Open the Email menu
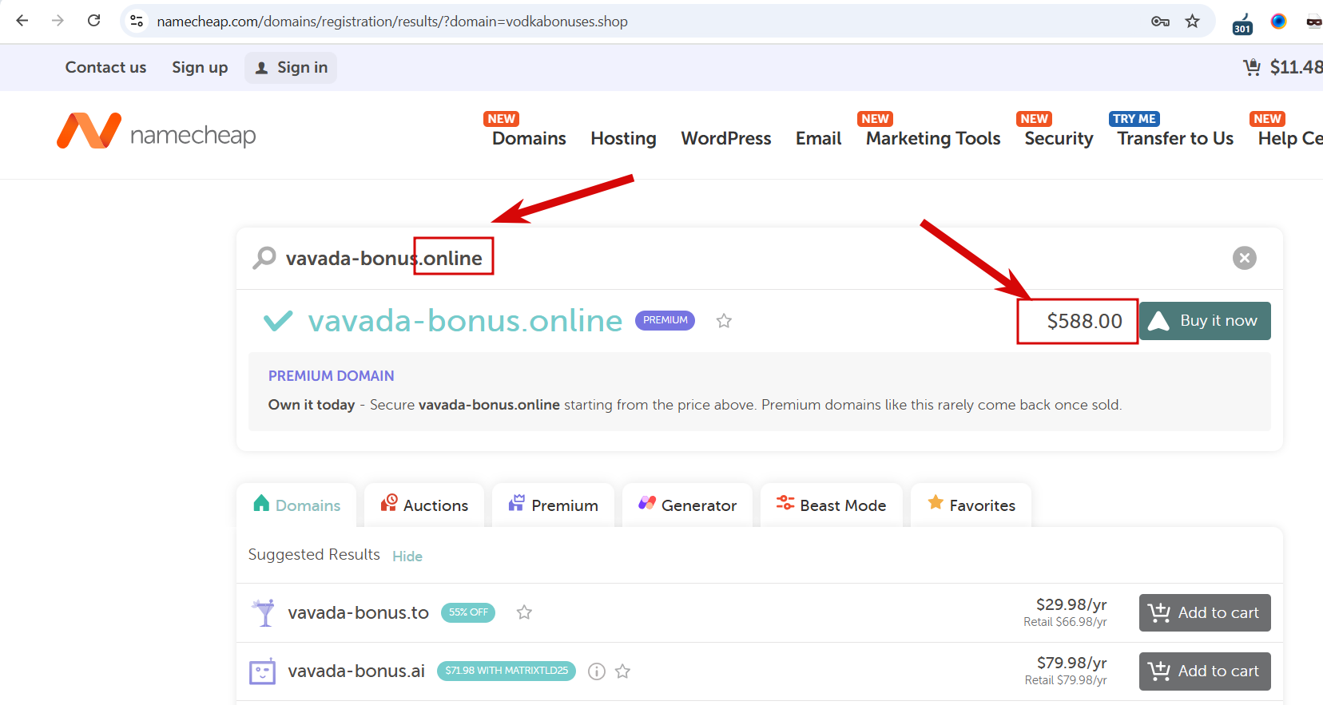This screenshot has height=705, width=1323. coord(818,138)
